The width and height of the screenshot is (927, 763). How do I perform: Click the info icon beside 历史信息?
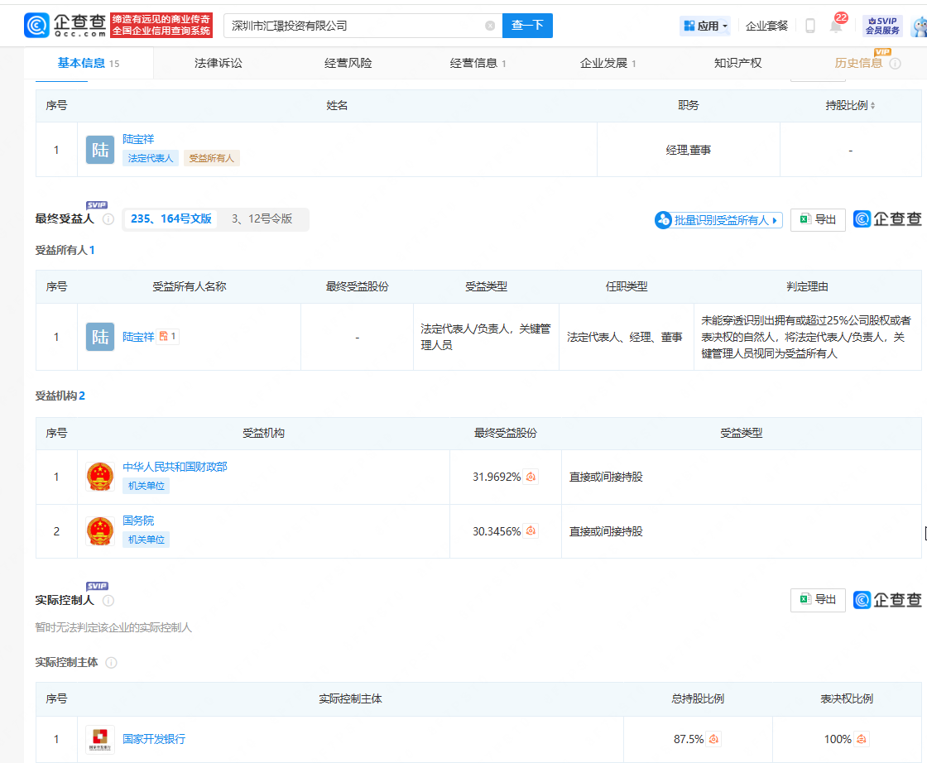click(896, 64)
